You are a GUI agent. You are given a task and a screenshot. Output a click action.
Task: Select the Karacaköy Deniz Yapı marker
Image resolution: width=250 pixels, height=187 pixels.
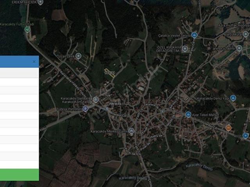click(x=233, y=98)
